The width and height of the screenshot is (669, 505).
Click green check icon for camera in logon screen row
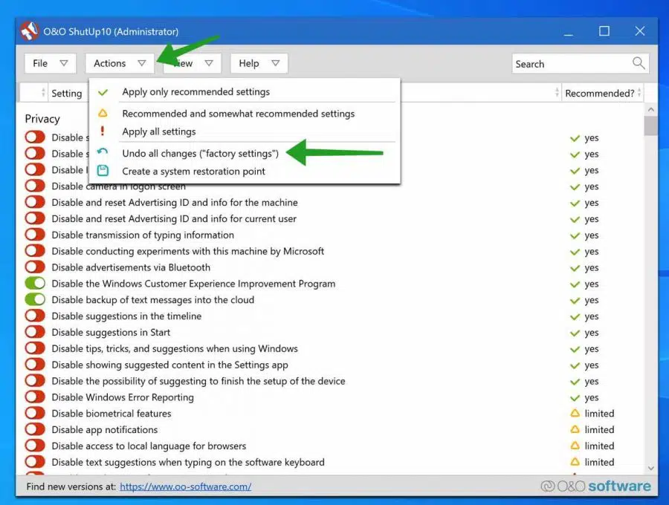(x=575, y=186)
